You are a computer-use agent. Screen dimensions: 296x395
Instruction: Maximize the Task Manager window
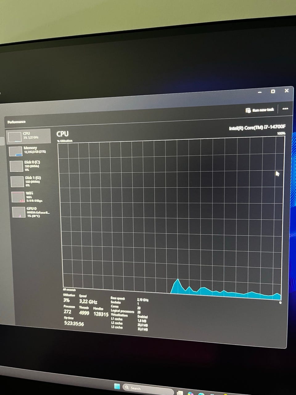pyautogui.click(x=273, y=91)
